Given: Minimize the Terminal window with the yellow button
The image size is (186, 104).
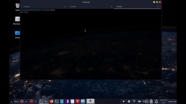Looking at the screenshot, I should point(154,2).
